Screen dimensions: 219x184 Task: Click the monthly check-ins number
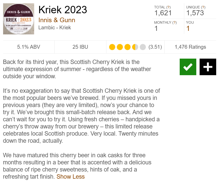[x=156, y=29]
